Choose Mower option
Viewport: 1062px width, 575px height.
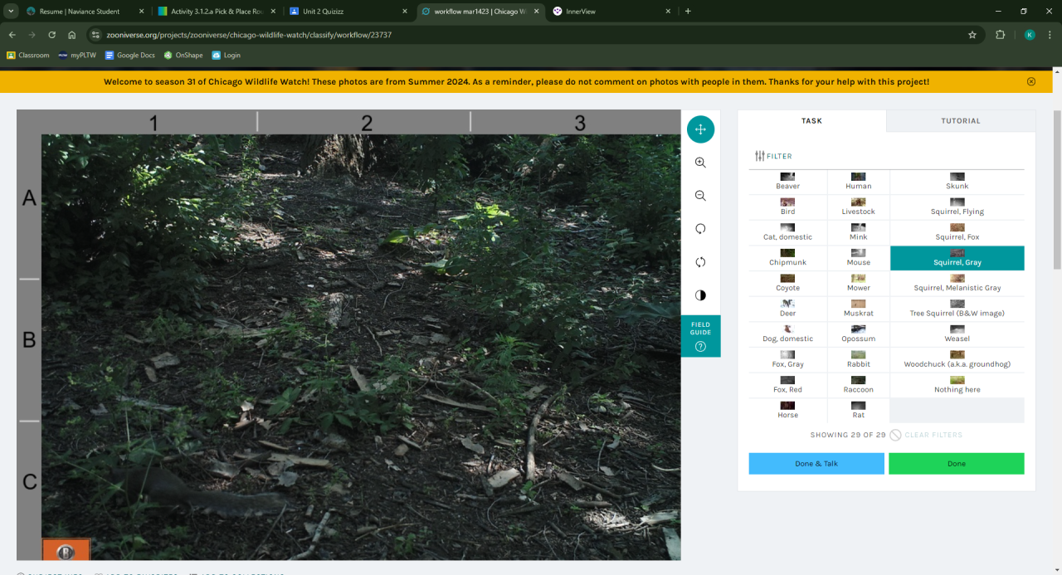pyautogui.click(x=858, y=284)
